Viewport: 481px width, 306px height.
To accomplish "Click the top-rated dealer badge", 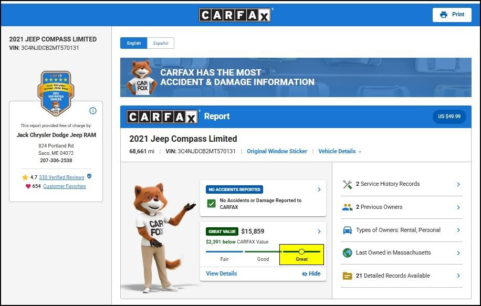I will [56, 93].
